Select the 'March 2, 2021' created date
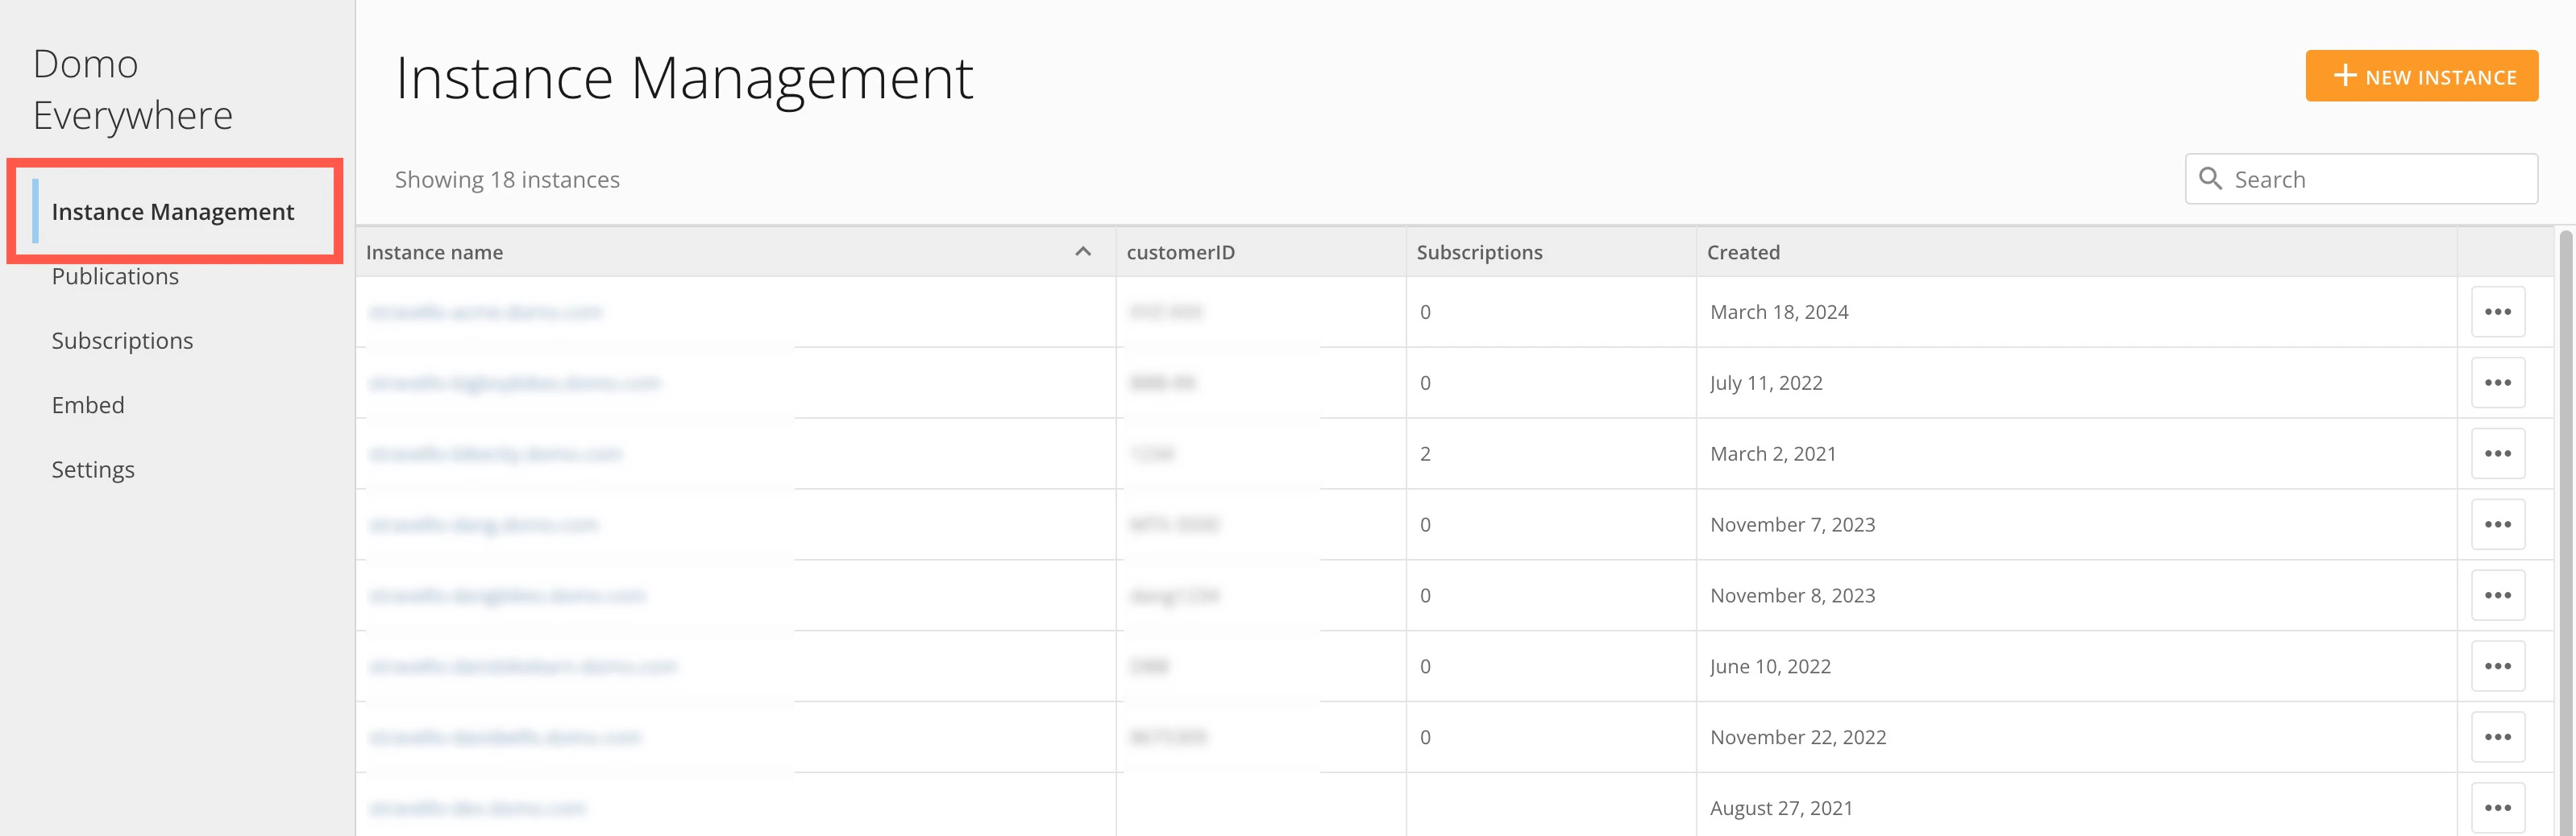Viewport: 2576px width, 836px height. click(x=1773, y=453)
